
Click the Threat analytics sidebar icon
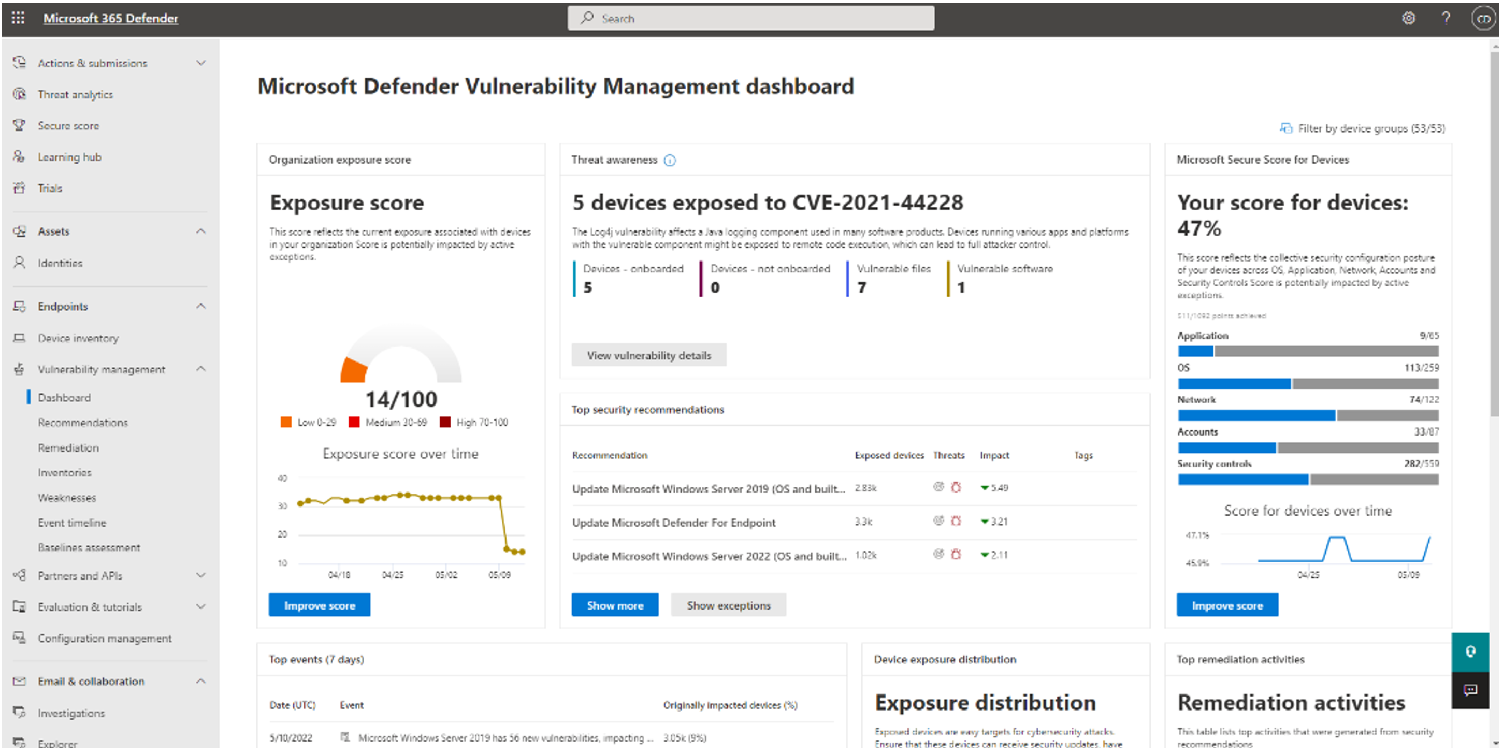(19, 94)
